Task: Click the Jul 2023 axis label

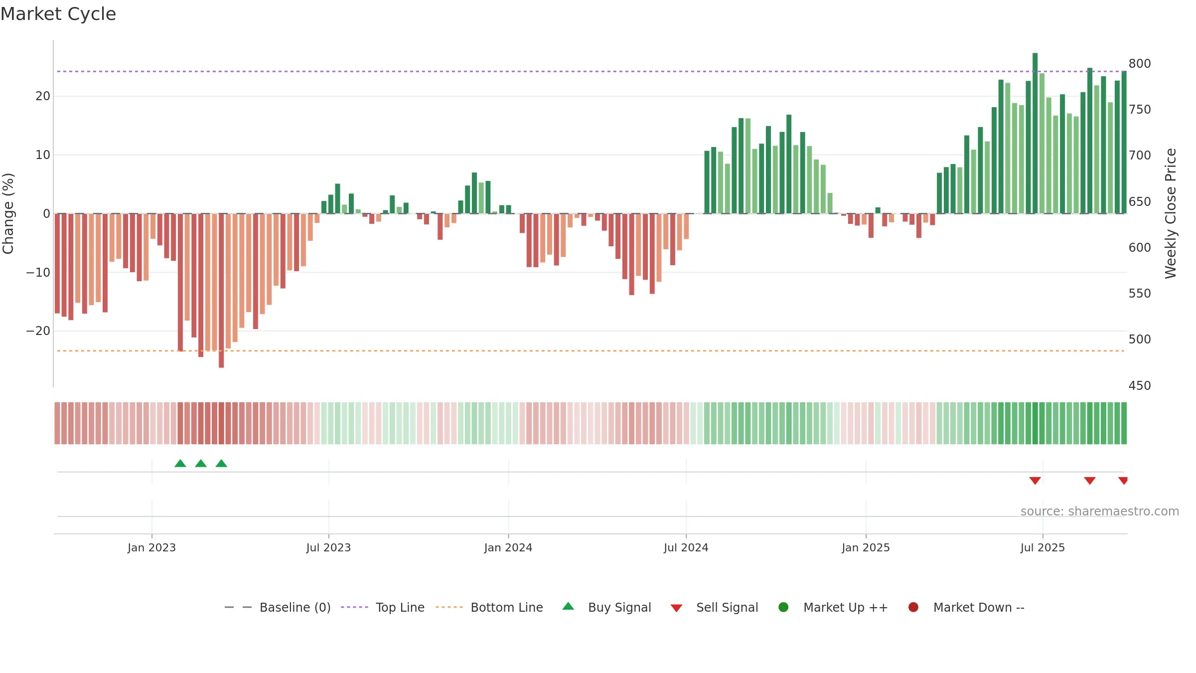Action: (328, 547)
